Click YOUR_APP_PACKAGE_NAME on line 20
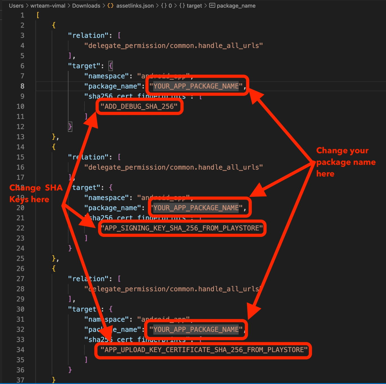Viewport: 386px width, 384px height. [196, 208]
